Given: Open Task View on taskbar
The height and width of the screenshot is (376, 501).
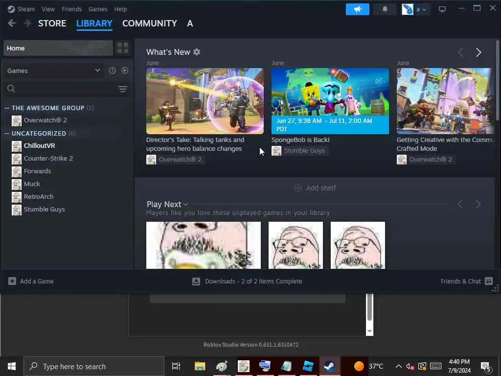Looking at the screenshot, I should point(176,366).
